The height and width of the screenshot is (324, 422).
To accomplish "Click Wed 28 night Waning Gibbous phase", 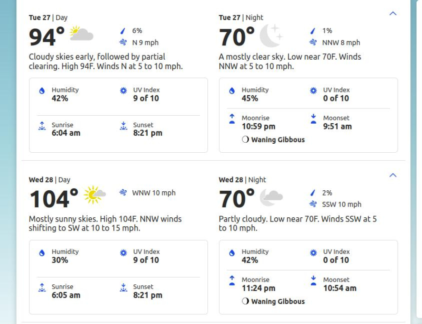I will pos(273,301).
